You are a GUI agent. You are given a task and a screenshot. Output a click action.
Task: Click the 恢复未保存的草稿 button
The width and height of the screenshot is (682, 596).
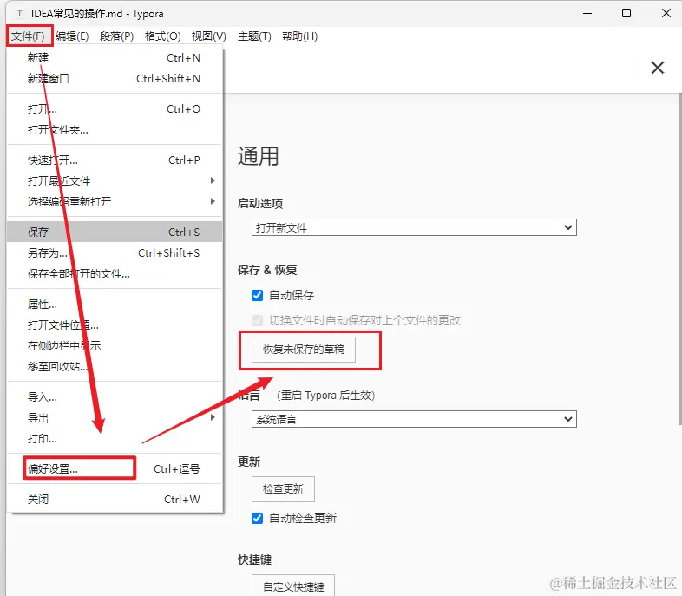(x=304, y=350)
